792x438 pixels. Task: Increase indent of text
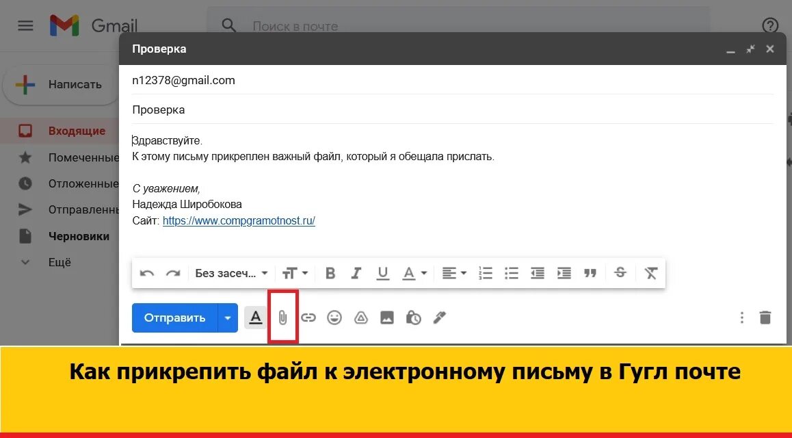564,273
